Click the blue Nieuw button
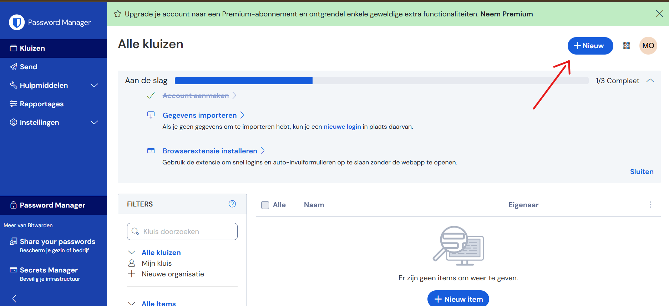The width and height of the screenshot is (669, 306). click(590, 46)
